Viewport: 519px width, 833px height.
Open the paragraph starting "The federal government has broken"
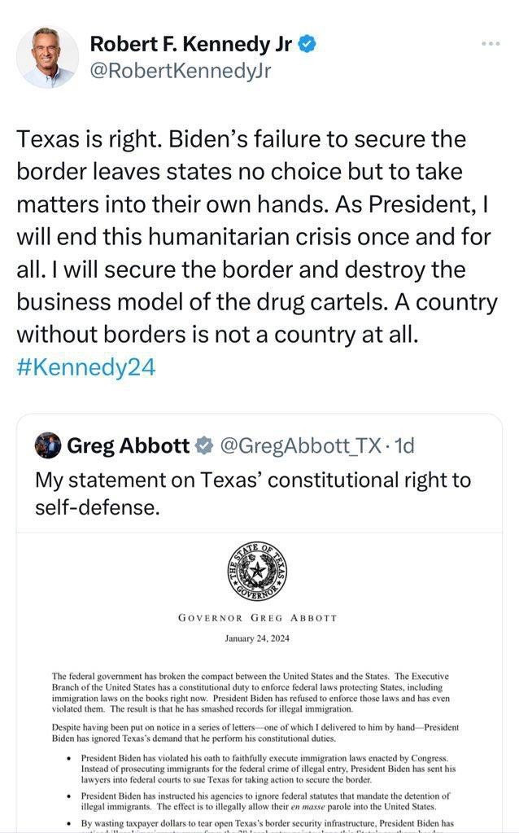pos(254,693)
